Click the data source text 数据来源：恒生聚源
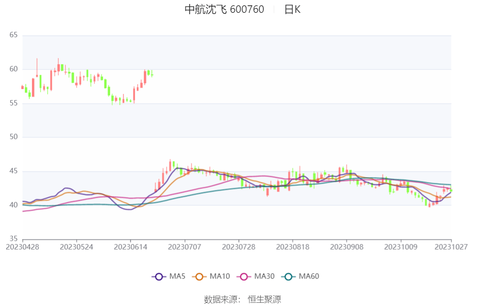This screenshot has height=305, width=485. click(242, 299)
